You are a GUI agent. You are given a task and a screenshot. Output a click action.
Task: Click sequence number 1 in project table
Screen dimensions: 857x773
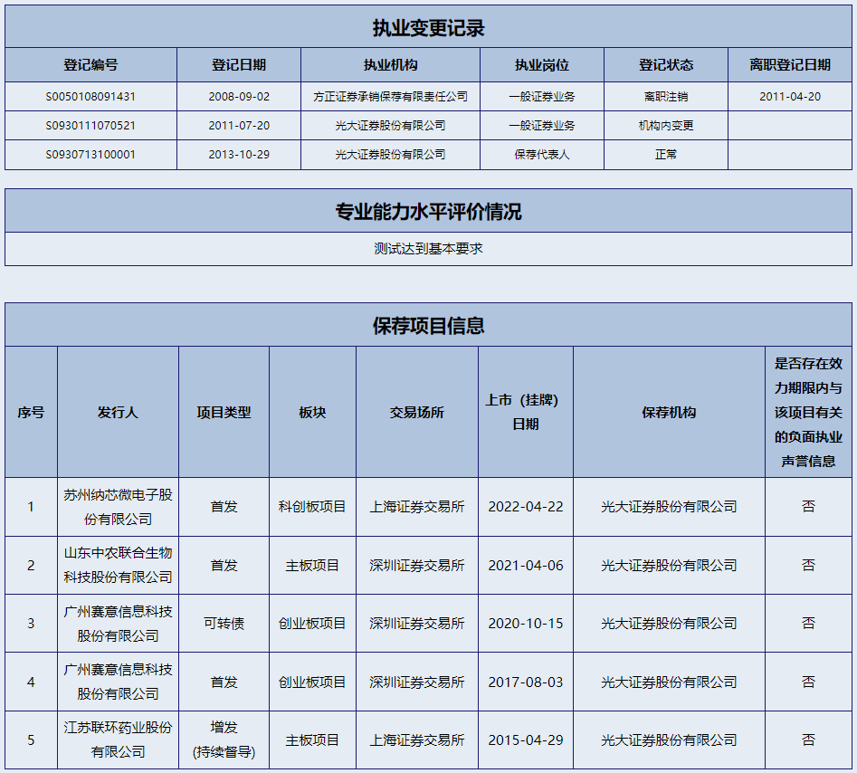31,507
